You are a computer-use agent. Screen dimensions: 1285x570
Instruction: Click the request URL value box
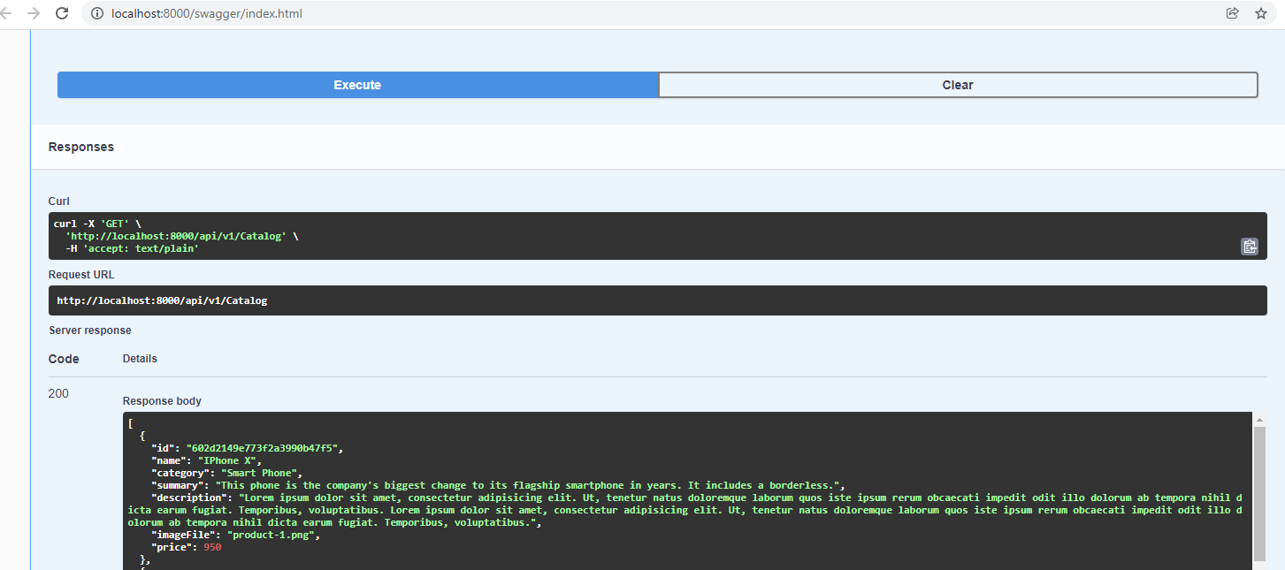point(657,300)
